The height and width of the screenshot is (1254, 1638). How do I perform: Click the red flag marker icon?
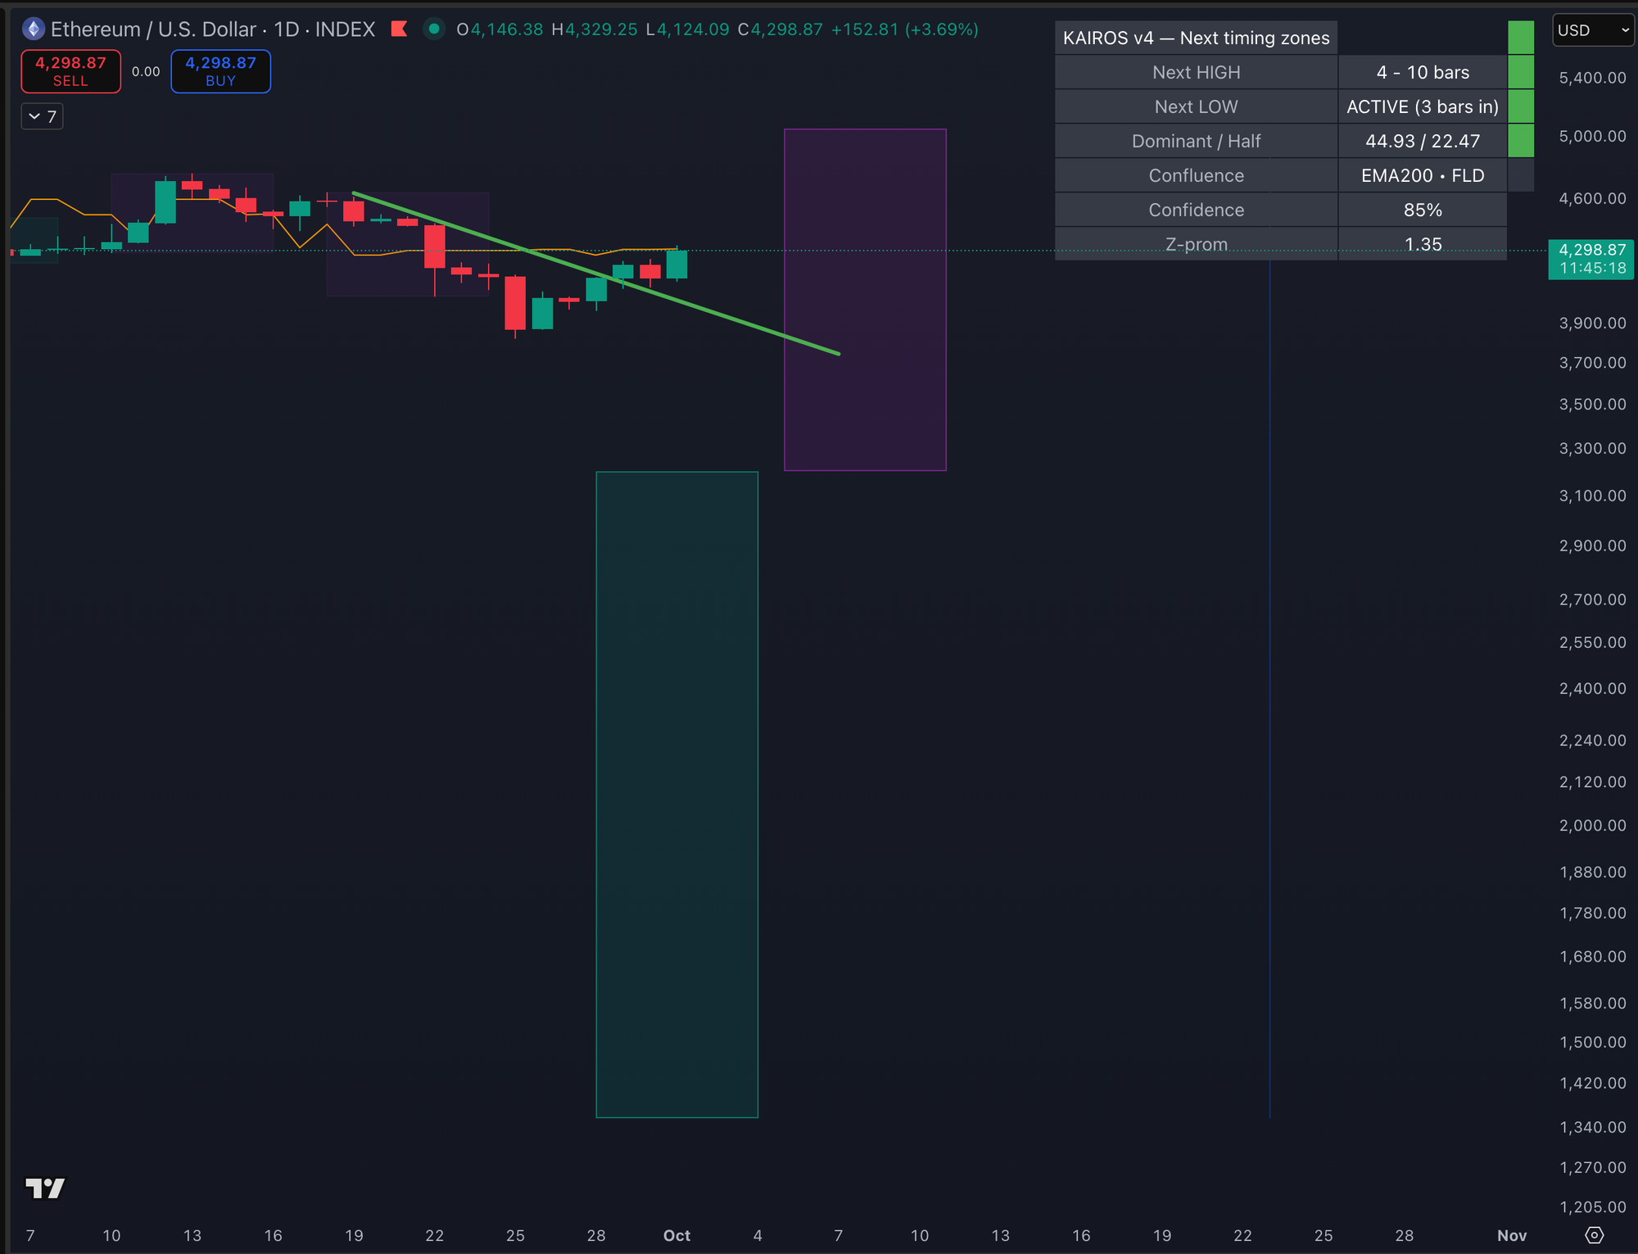tap(400, 29)
